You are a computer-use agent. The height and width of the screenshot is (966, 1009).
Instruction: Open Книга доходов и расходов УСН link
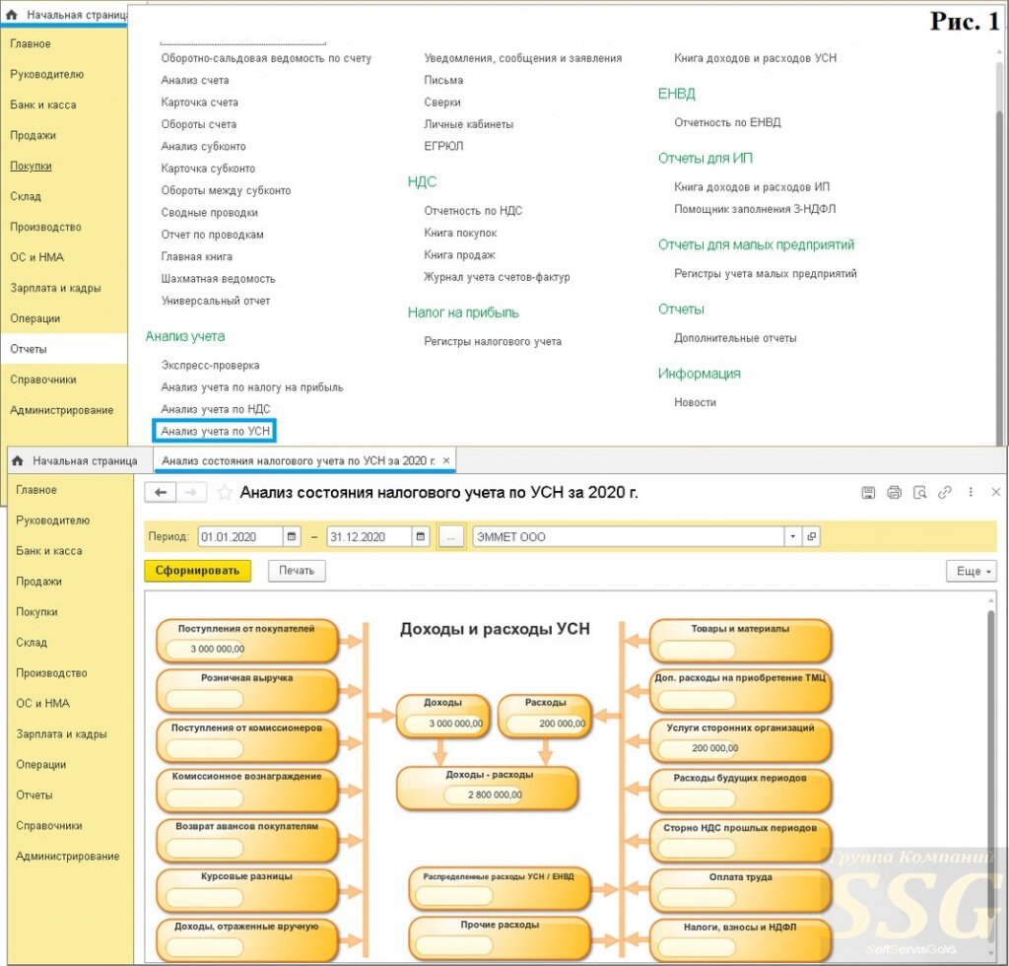point(756,58)
